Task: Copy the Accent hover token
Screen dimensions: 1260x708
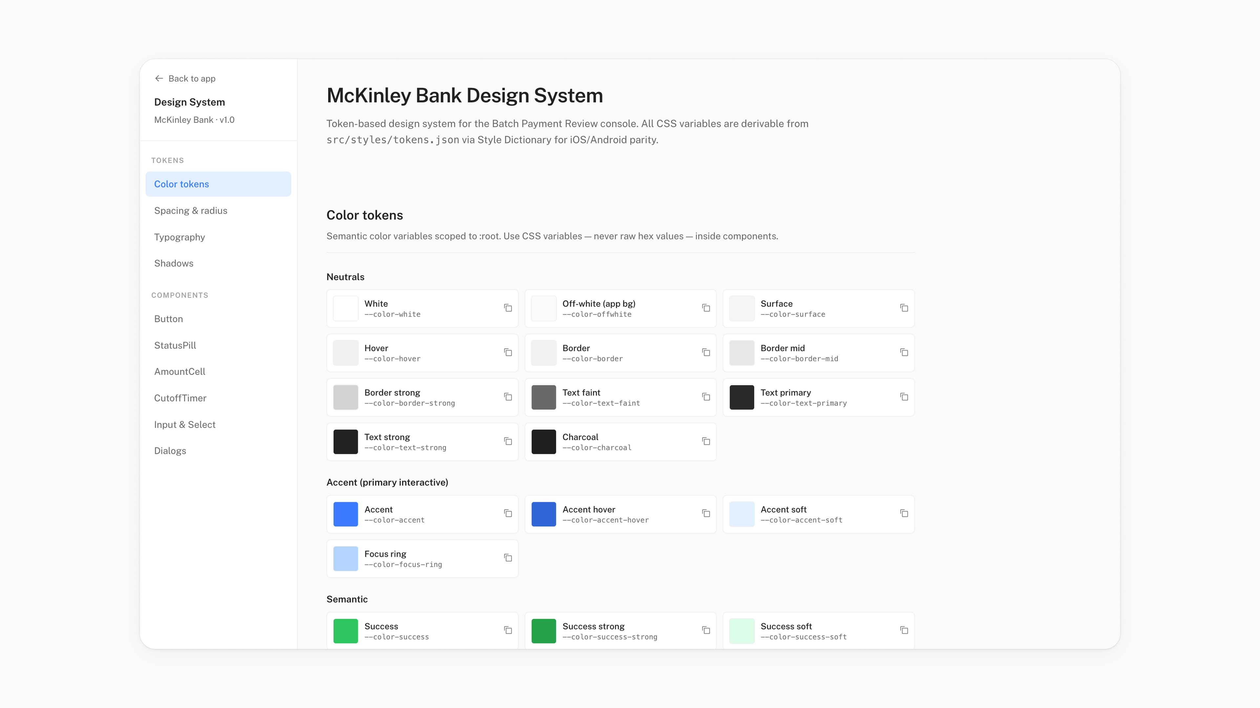Action: pyautogui.click(x=706, y=514)
